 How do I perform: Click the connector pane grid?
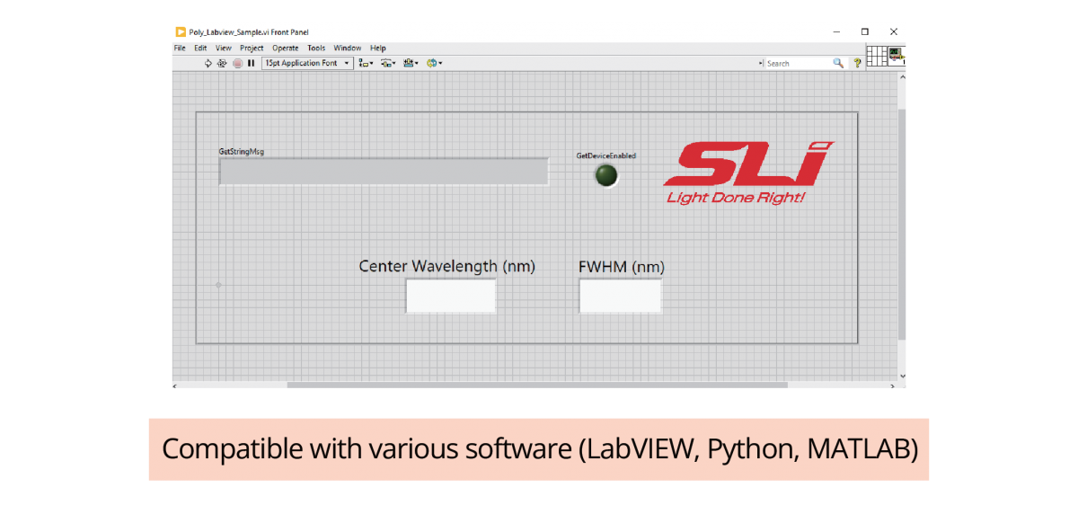(877, 55)
